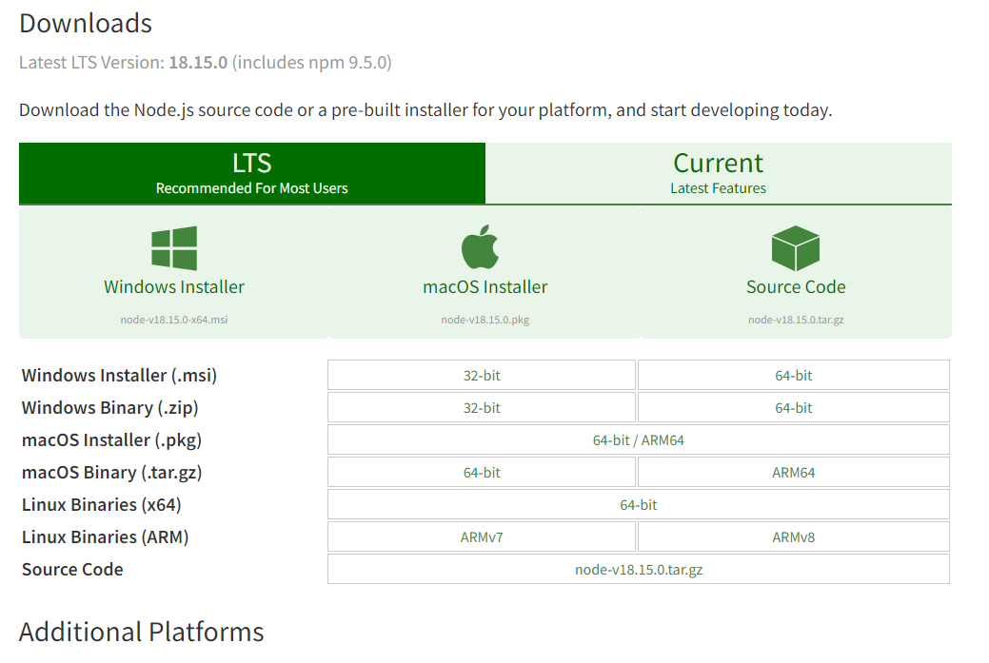989x663 pixels.
Task: Click the Source Code cube icon
Action: click(x=795, y=248)
